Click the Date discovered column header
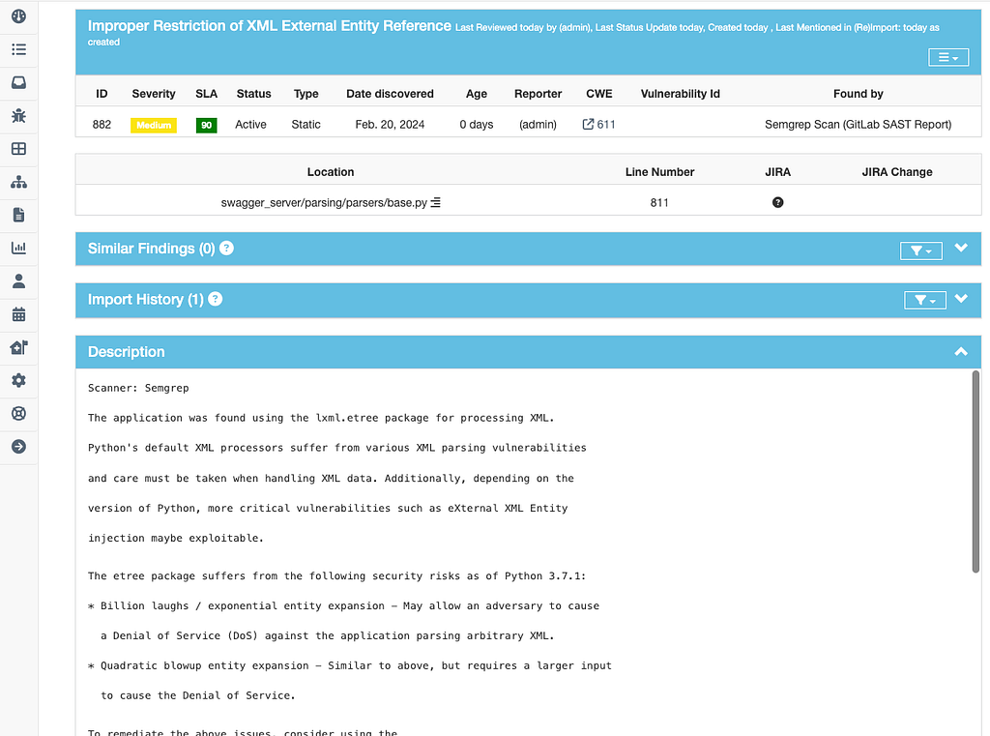This screenshot has height=736, width=990. point(390,94)
